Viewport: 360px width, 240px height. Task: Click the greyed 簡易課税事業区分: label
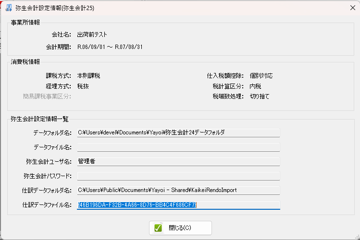click(47, 96)
